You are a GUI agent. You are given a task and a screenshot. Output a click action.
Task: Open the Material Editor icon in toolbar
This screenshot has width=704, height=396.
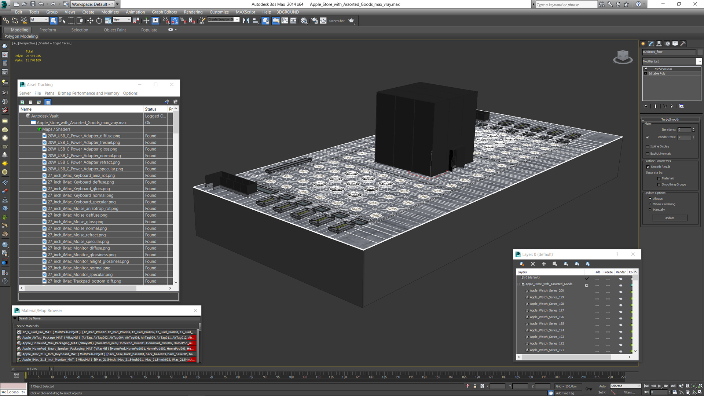coord(304,21)
